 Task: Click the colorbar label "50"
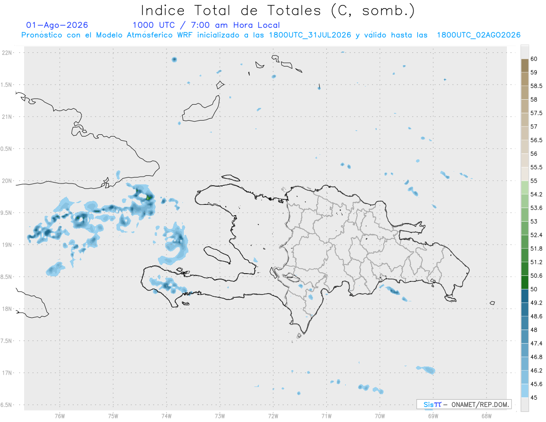(x=534, y=289)
